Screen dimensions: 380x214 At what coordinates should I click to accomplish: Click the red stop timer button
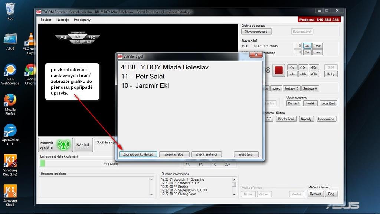point(278,70)
